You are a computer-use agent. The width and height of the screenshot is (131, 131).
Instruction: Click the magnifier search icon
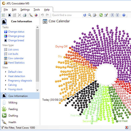point(90,15)
